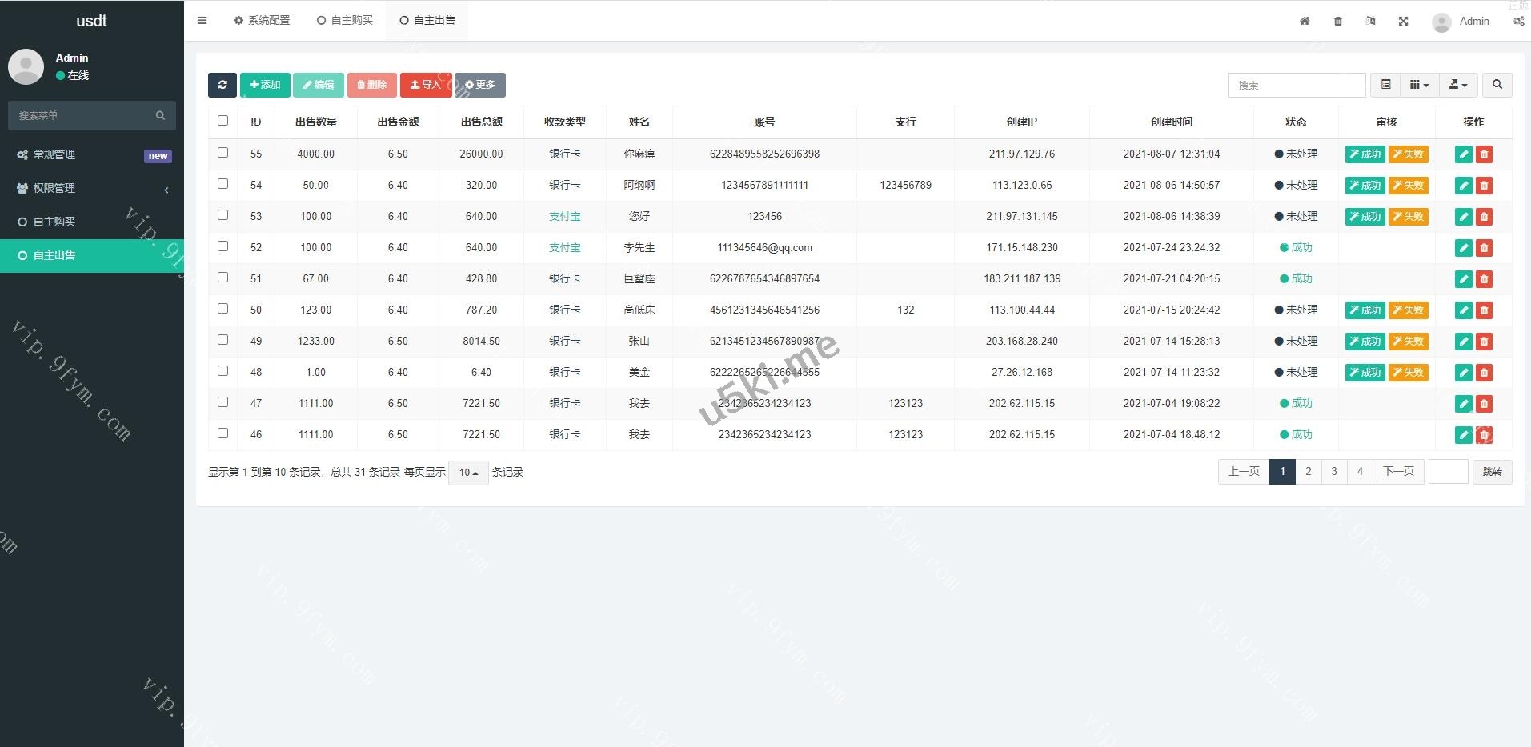Viewport: 1531px width, 747px height.
Task: Check the select-all checkbox in table header
Action: (222, 121)
